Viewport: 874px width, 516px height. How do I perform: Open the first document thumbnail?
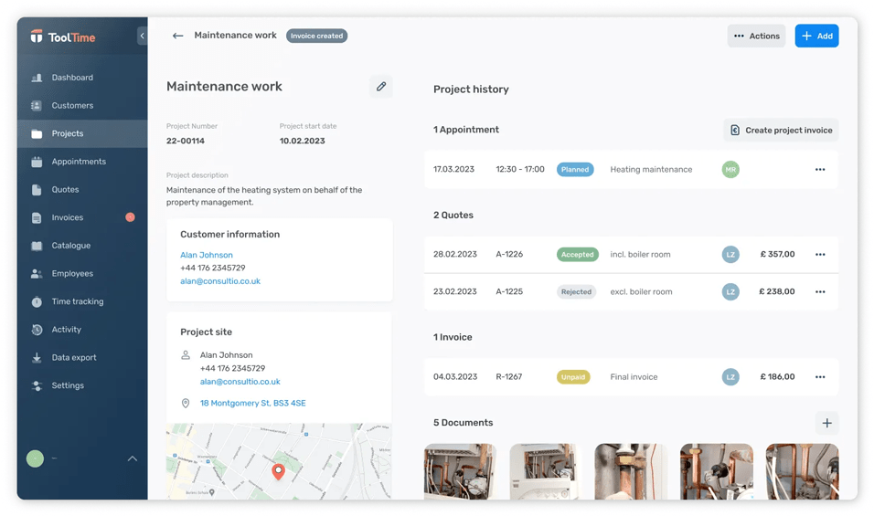pyautogui.click(x=461, y=471)
